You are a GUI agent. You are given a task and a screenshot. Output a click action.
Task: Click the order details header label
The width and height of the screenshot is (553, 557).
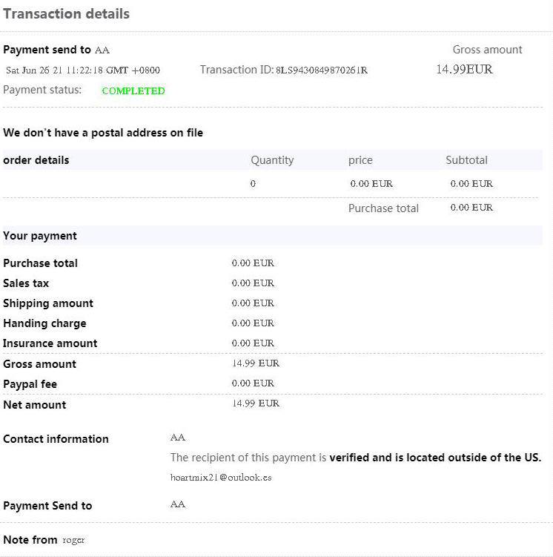point(36,160)
